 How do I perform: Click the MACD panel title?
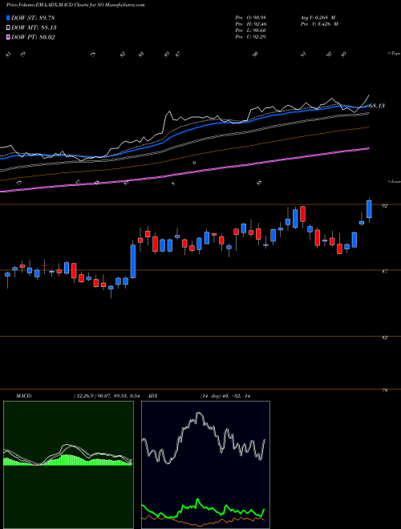coord(23,396)
